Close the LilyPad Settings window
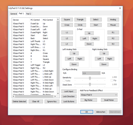Viewport: 133px width, 125px height. 120,8
